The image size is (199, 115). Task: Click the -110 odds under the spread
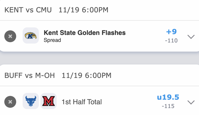(171, 41)
